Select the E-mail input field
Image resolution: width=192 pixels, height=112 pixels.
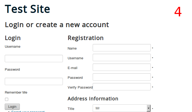coord(122,67)
